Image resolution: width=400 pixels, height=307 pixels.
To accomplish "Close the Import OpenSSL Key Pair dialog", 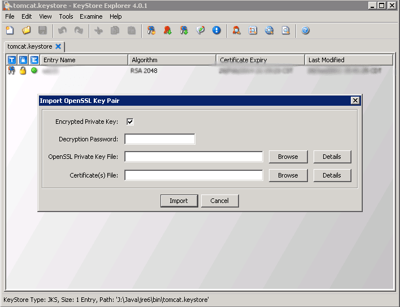I will click(355, 101).
